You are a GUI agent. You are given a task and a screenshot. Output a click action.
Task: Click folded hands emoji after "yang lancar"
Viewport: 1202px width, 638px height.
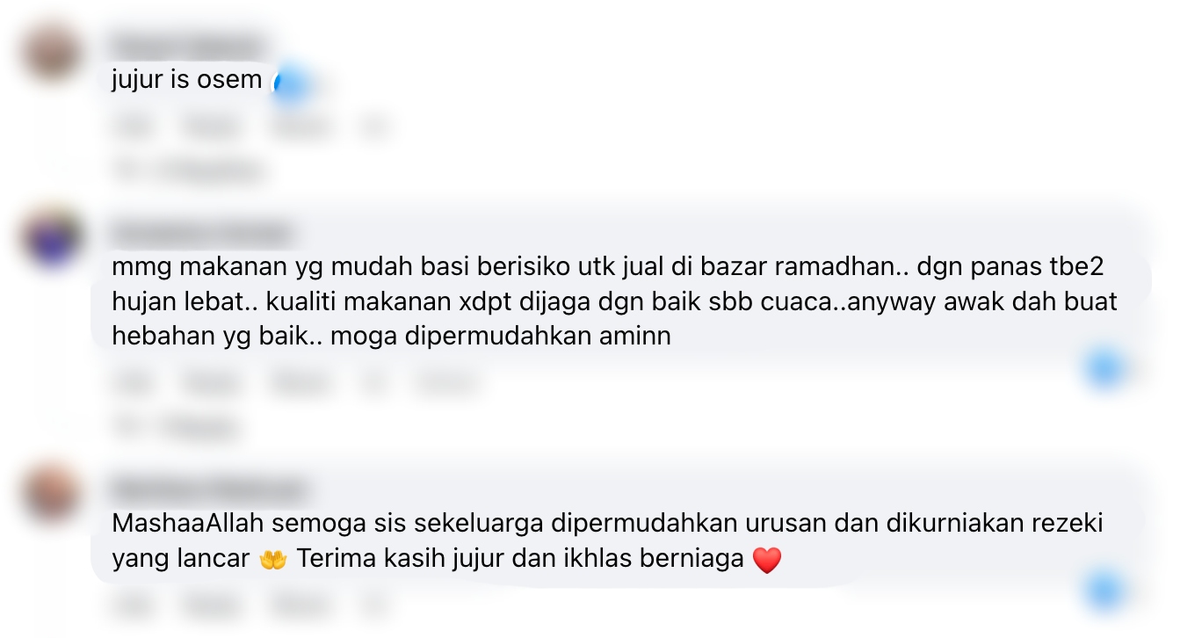click(273, 560)
